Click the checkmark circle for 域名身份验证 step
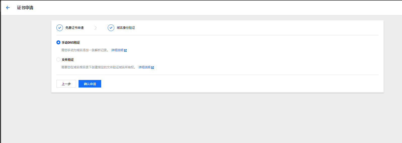402x143 pixels. pos(111,28)
